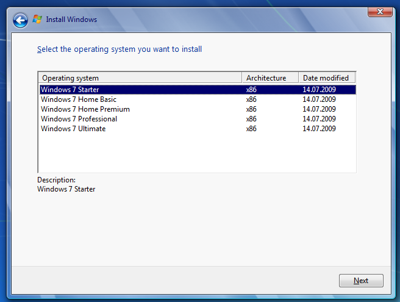
Task: Choose Windows 7 Home Premium edition
Action: 198,109
